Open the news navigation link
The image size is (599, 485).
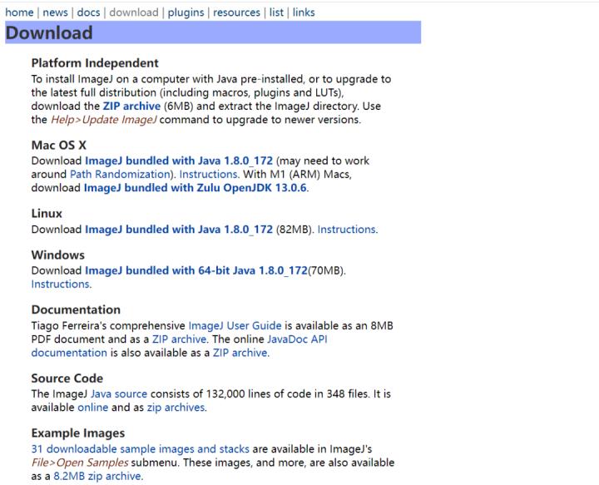coord(55,12)
